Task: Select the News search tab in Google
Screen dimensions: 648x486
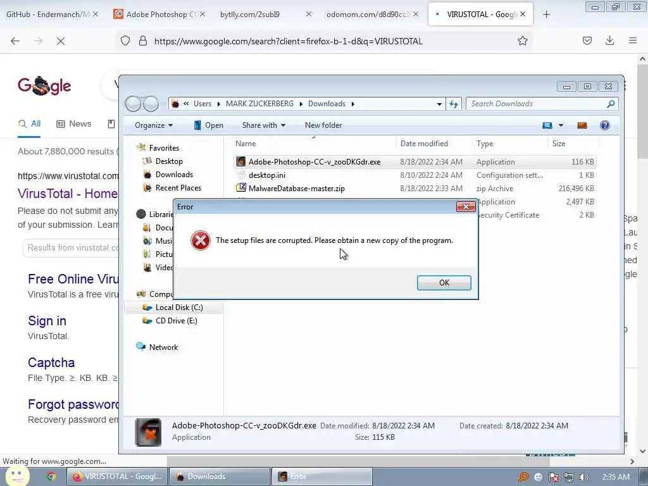Action: coord(74,123)
